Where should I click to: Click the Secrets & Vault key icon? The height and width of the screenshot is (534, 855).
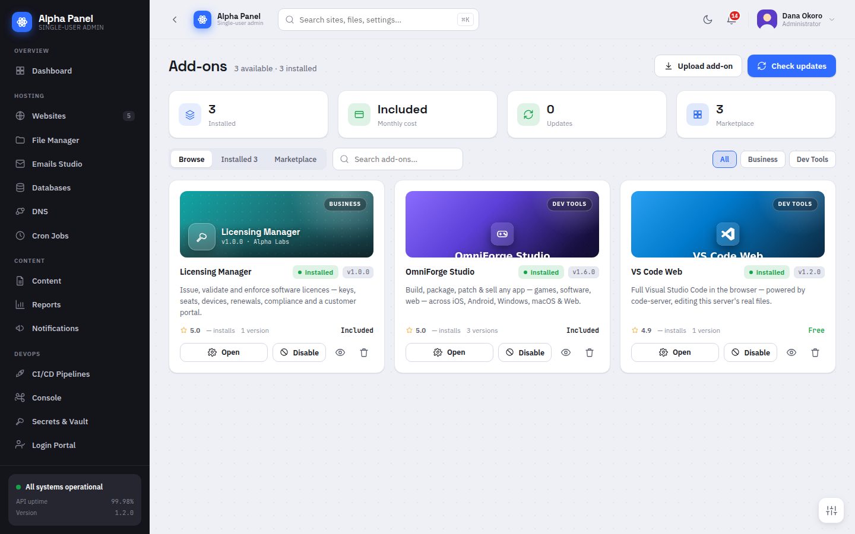20,421
